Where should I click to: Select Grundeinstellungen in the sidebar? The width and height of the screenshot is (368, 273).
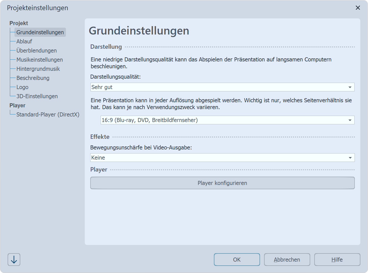point(40,32)
